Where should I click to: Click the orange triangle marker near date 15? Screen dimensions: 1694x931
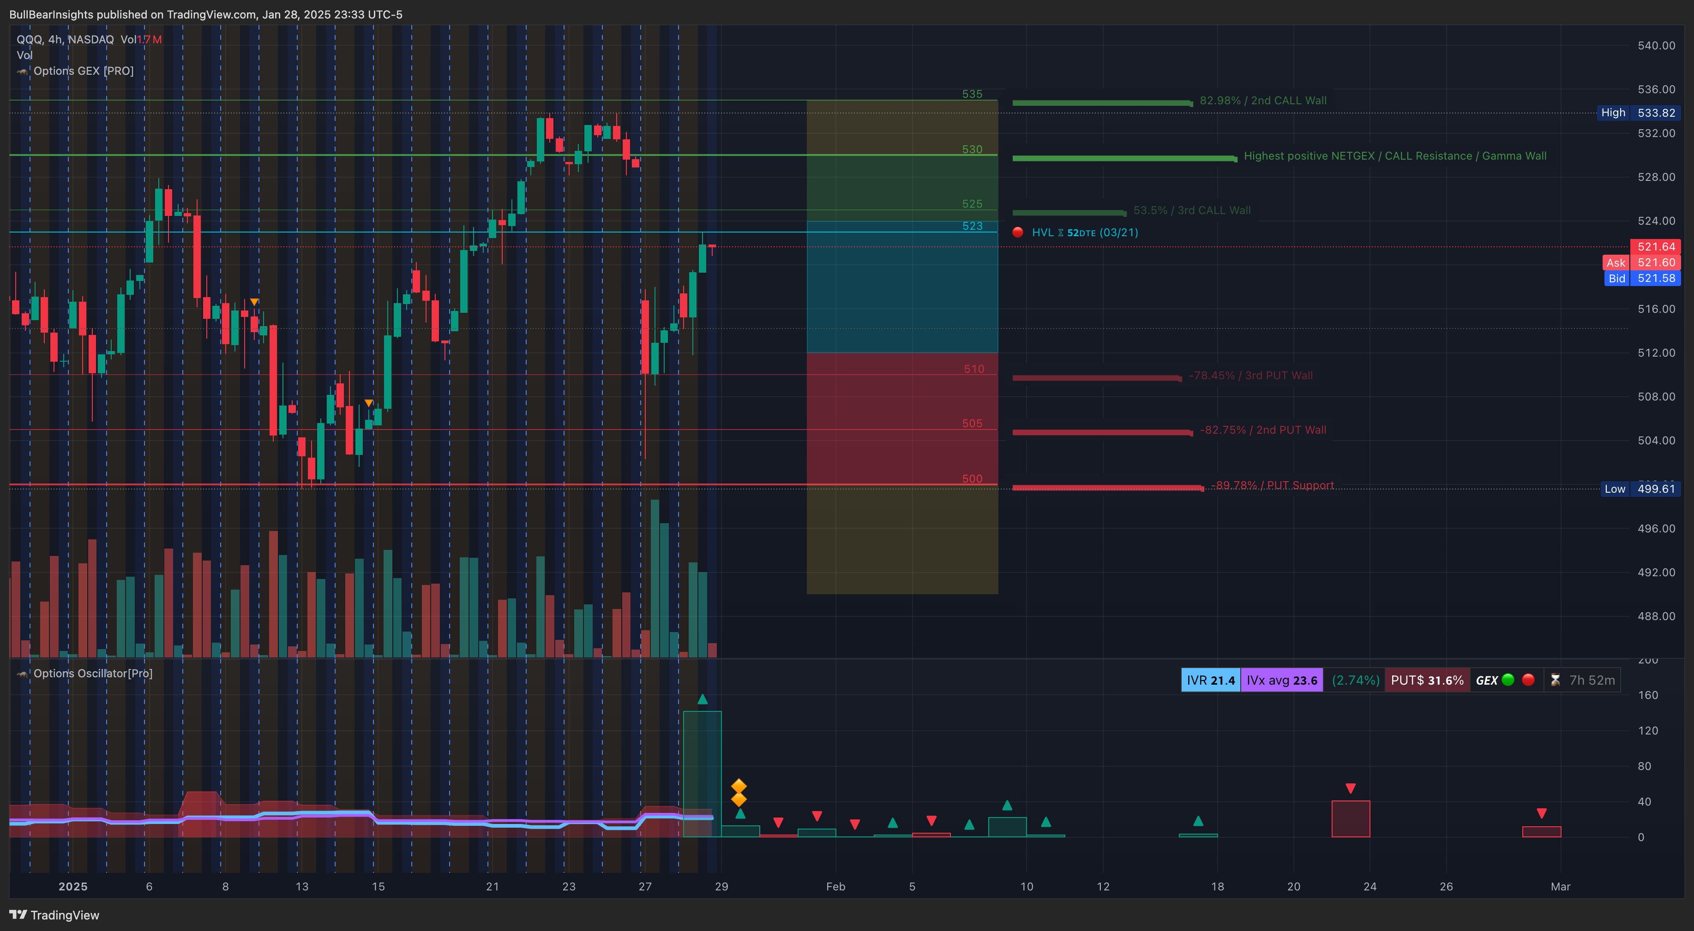tap(368, 403)
